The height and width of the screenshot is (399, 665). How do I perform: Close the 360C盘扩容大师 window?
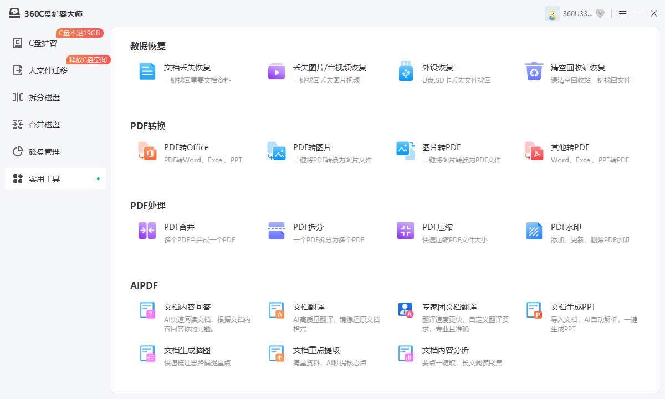point(654,13)
